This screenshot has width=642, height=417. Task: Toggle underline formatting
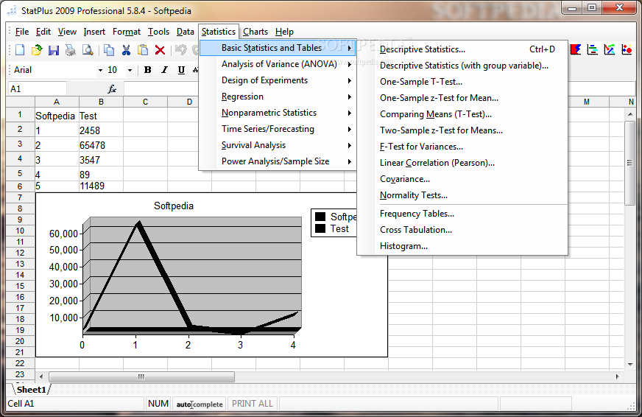click(181, 70)
